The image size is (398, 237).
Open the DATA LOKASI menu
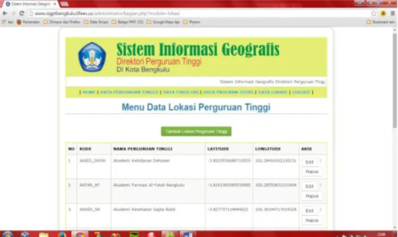(x=273, y=92)
